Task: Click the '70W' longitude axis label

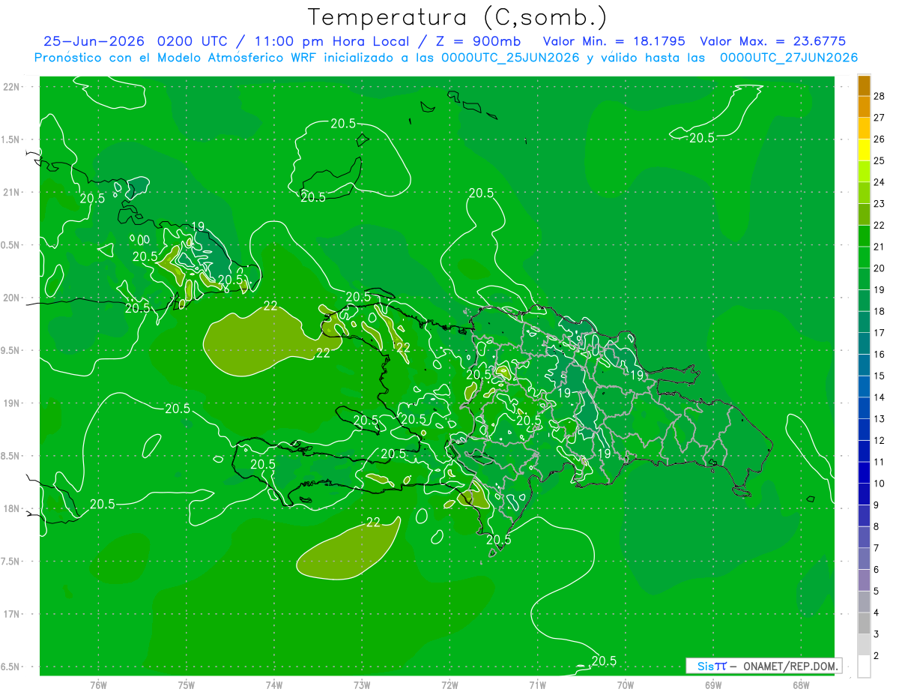Action: [x=625, y=685]
